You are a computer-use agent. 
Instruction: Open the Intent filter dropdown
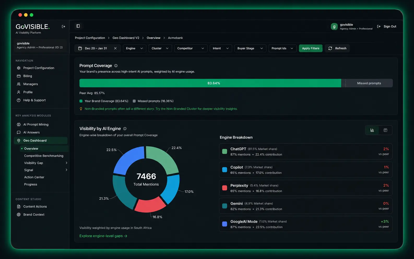click(x=221, y=48)
